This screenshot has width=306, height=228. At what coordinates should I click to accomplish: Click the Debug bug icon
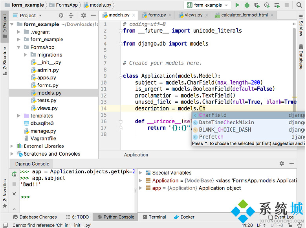tap(247, 5)
